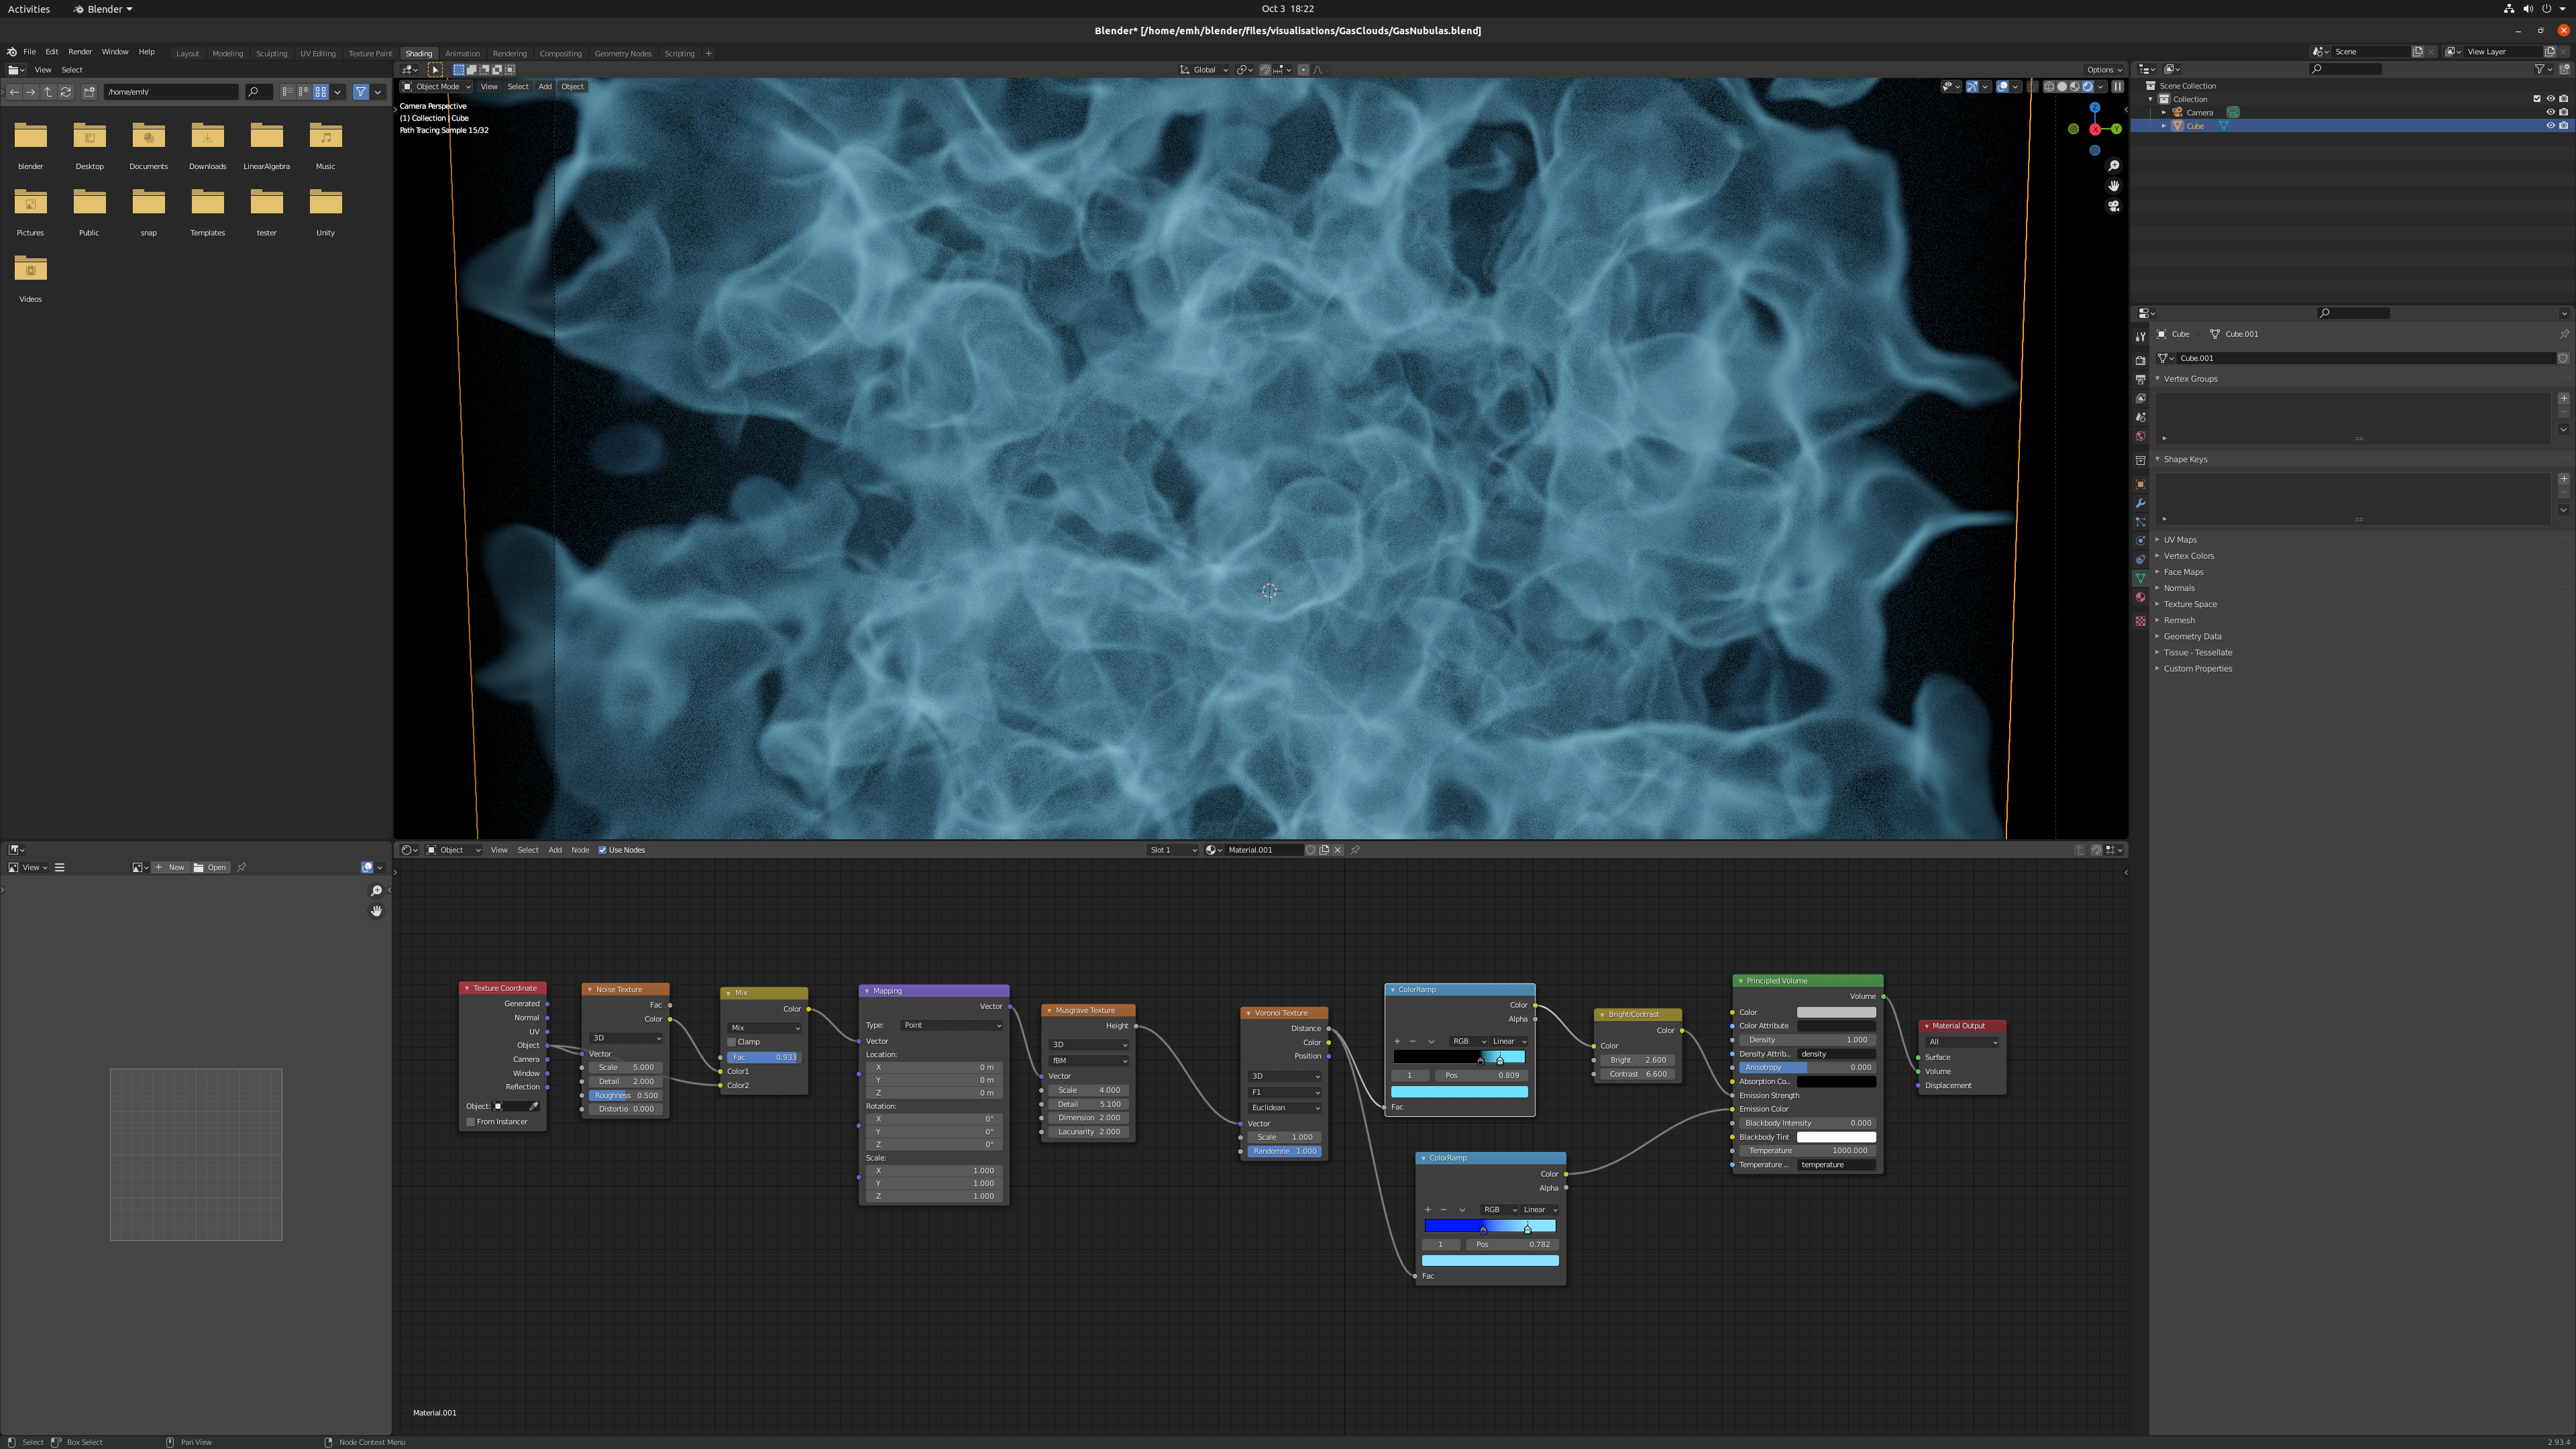
Task: Click Principled Volume Color swatch
Action: (1836, 1012)
